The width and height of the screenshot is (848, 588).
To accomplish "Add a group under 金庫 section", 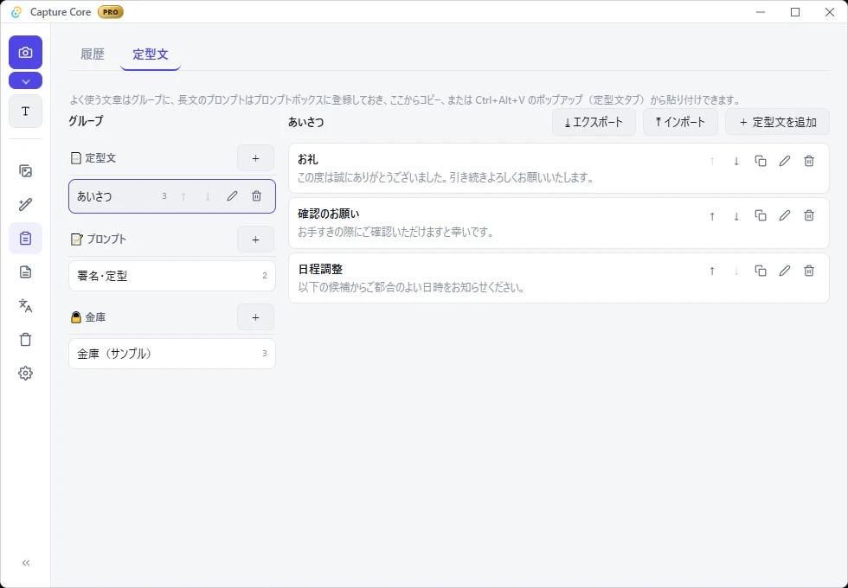I will 256,317.
